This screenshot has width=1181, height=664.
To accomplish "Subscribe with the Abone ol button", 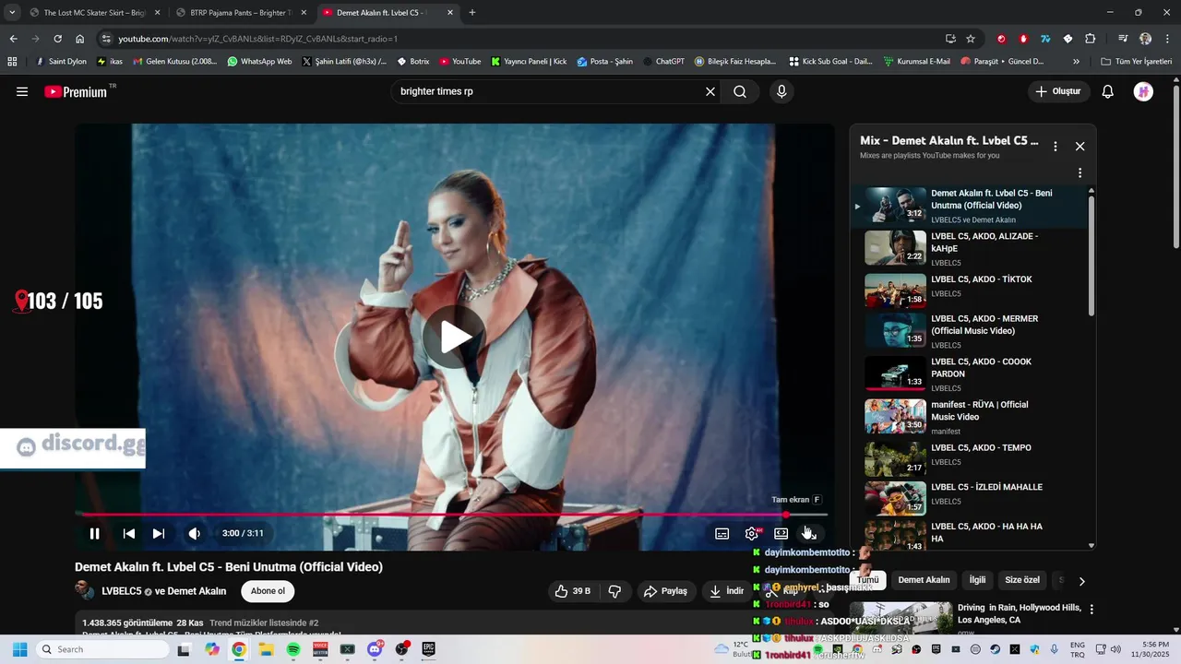I will tap(268, 591).
